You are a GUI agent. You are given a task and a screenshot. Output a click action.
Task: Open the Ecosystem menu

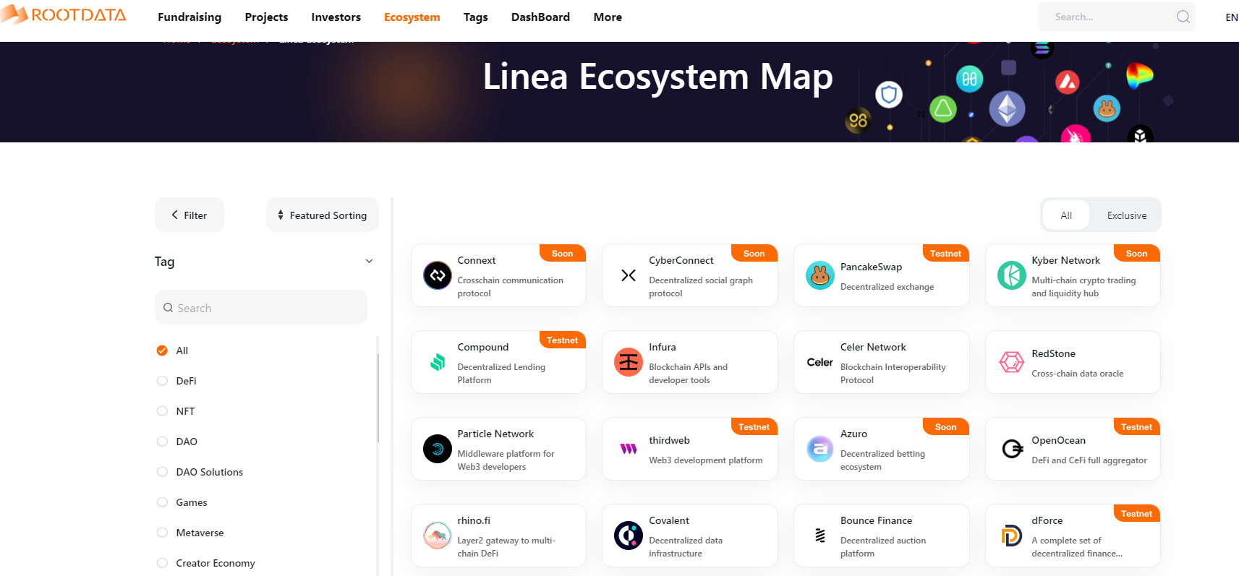412,17
